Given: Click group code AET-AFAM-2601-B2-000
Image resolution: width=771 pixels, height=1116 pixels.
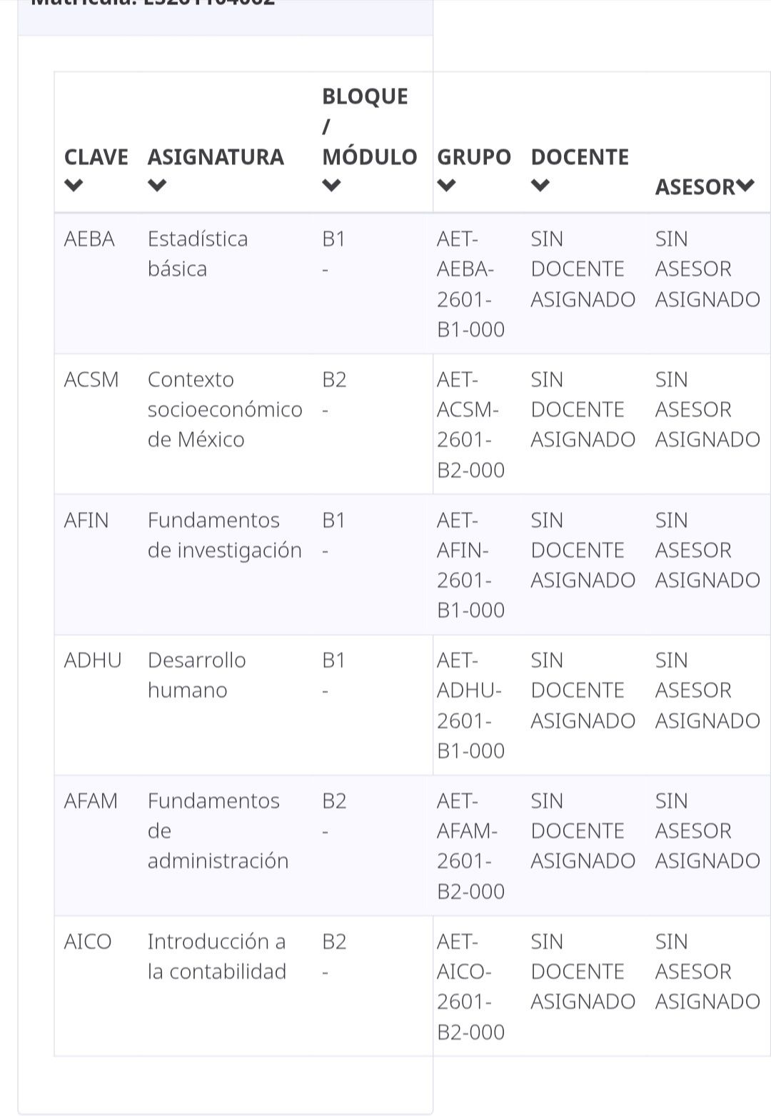Looking at the screenshot, I should (470, 845).
